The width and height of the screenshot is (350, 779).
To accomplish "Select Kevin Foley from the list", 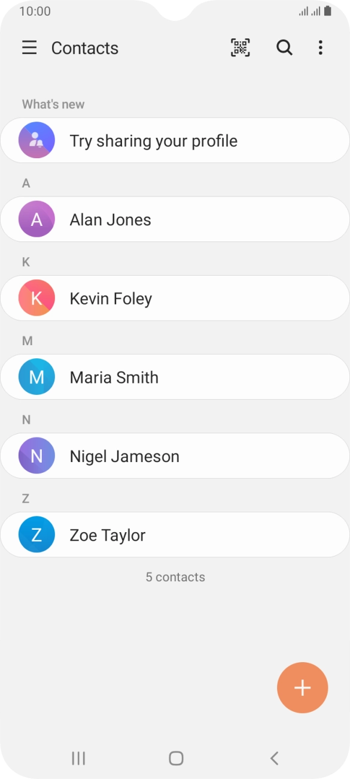I will coord(175,298).
